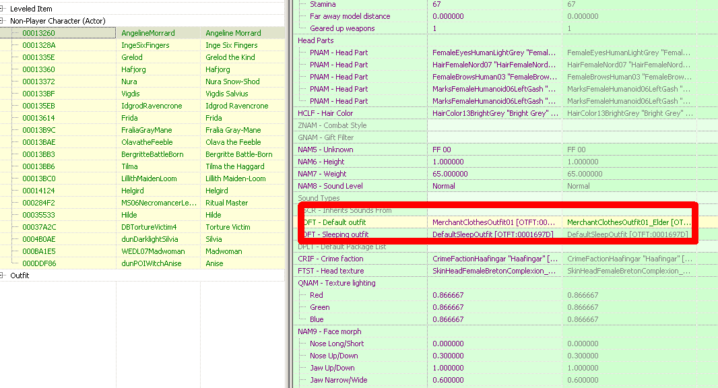This screenshot has width=718, height=388.
Task: Select record 00013614 Frida
Action: pyautogui.click(x=142, y=118)
